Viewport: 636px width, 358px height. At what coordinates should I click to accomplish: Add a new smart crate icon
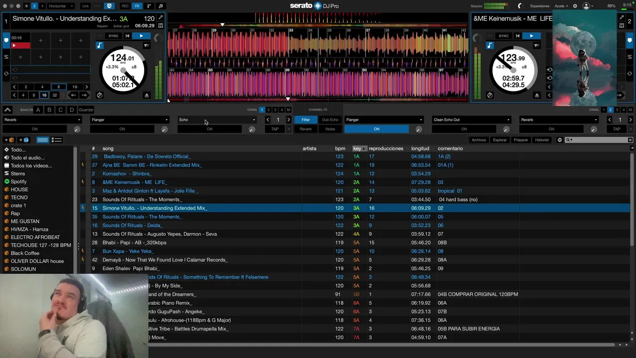(x=24, y=140)
